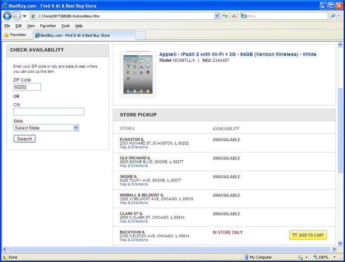This screenshot has width=345, height=262.
Task: Expand the address bar history dropdown
Action: click(x=217, y=16)
